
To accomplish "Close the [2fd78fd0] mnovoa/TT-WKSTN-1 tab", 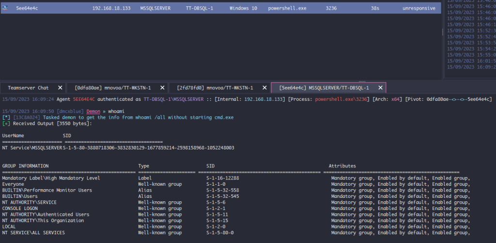I will (x=264, y=88).
